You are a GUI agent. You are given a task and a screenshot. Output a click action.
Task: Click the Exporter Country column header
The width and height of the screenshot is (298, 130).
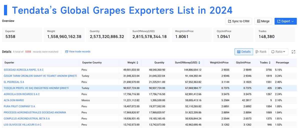pyautogui.click(x=92, y=63)
